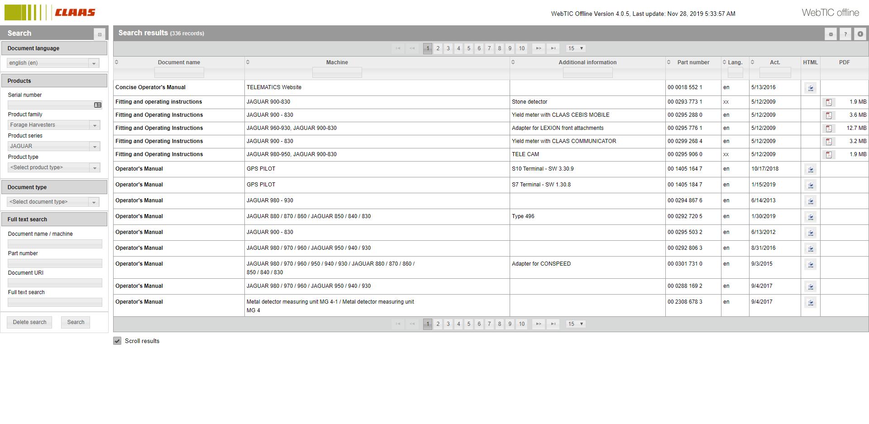Open the Select document type dropdown
The image size is (869, 424).
coord(94,202)
